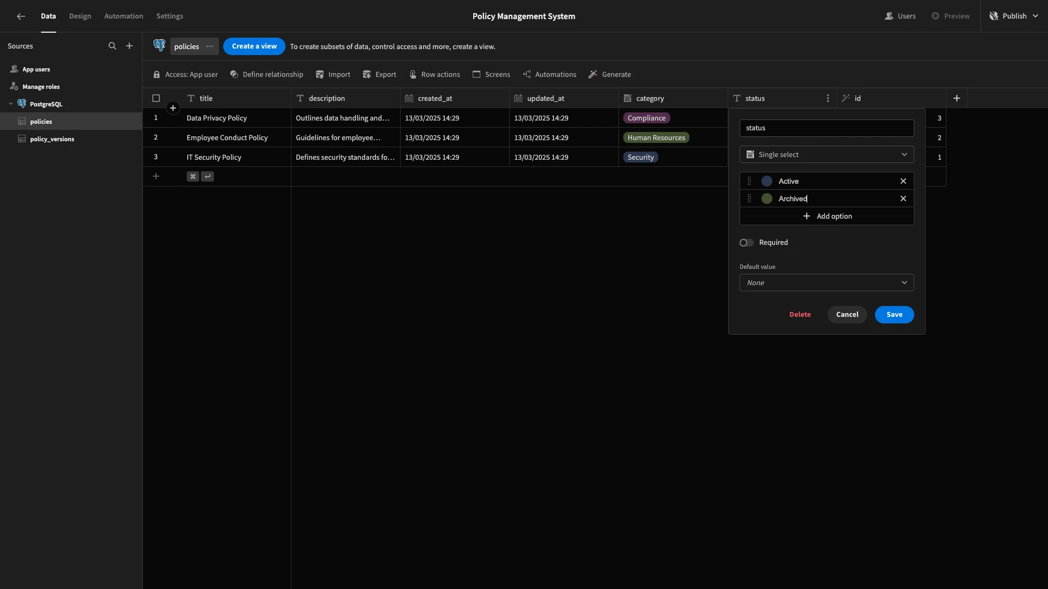Image resolution: width=1048 pixels, height=589 pixels.
Task: Select the Employee Conduct Policy cell
Action: point(236,137)
